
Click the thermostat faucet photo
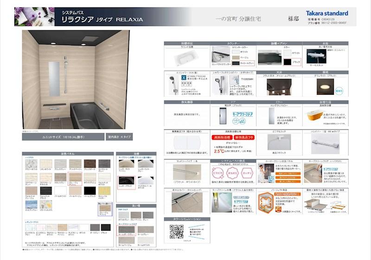[x=316, y=56]
